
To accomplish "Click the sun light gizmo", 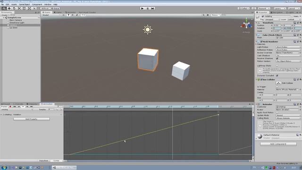I will click(148, 30).
